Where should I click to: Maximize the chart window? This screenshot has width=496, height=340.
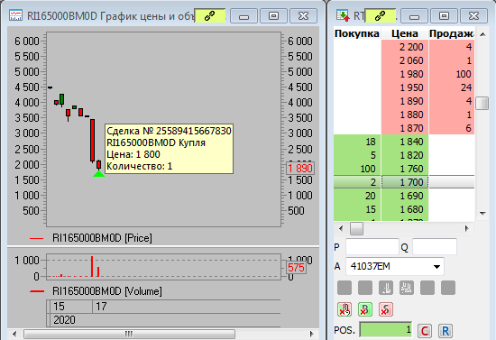pyautogui.click(x=273, y=16)
